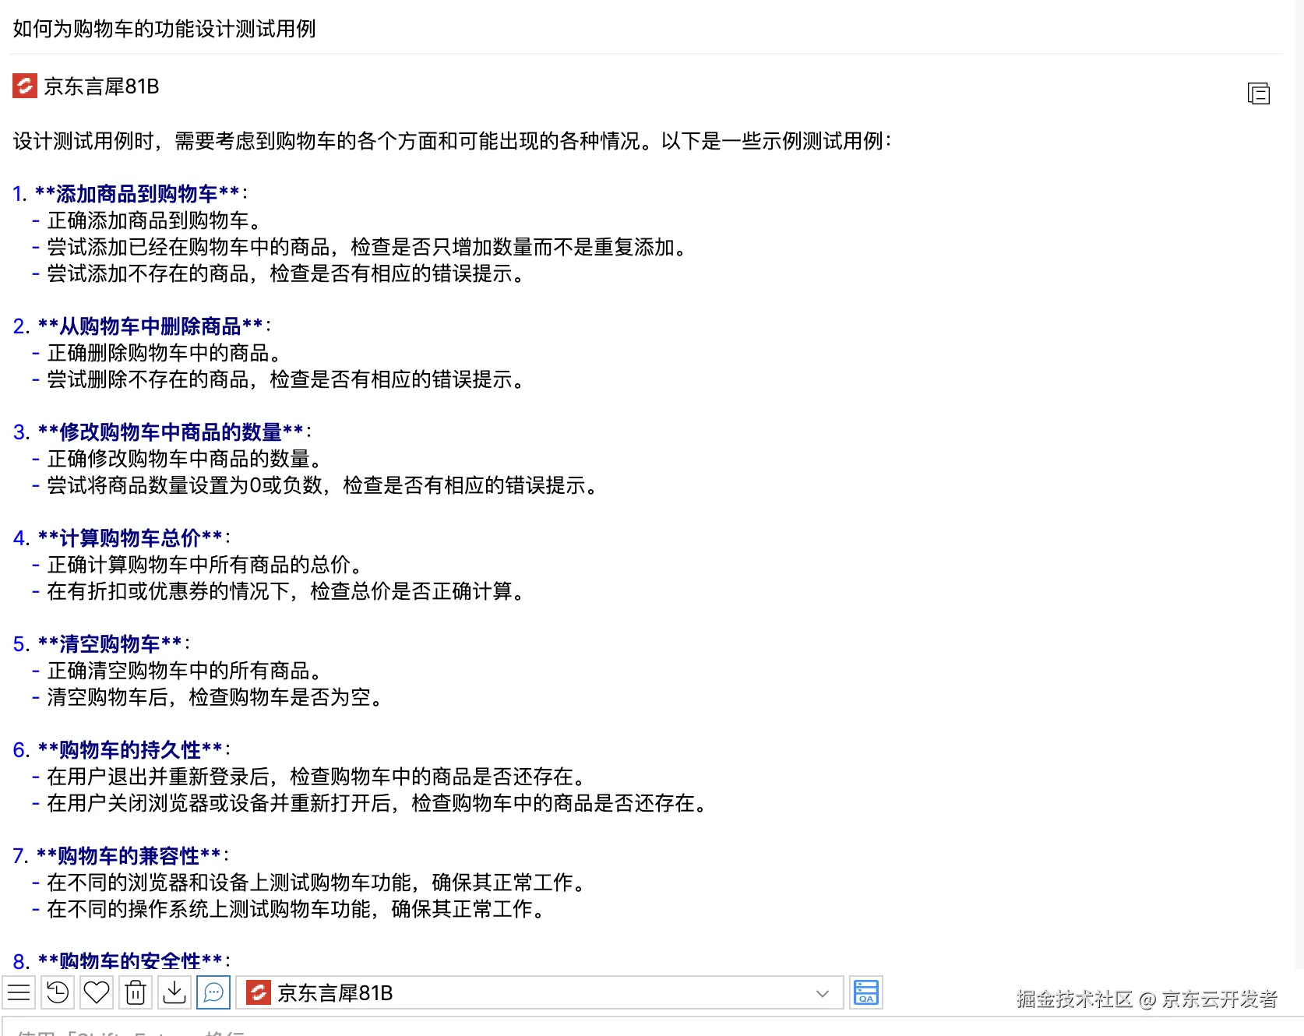Open the QA panel icon bottom right
Image resolution: width=1304 pixels, height=1036 pixels.
point(865,992)
